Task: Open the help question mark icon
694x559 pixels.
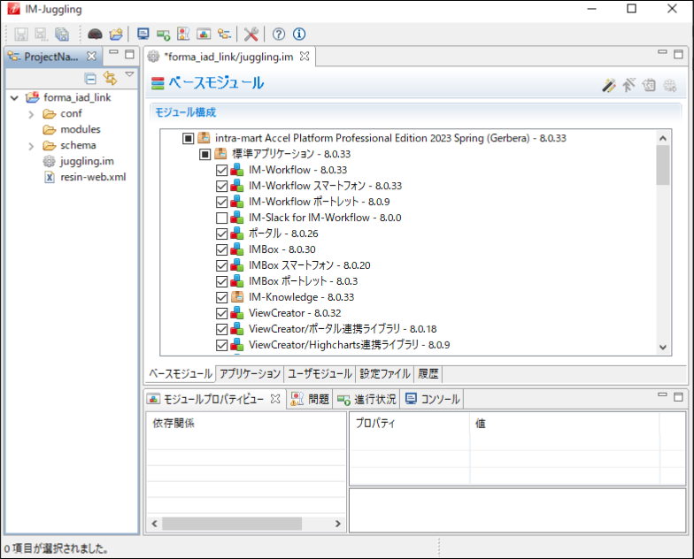Action: [279, 34]
